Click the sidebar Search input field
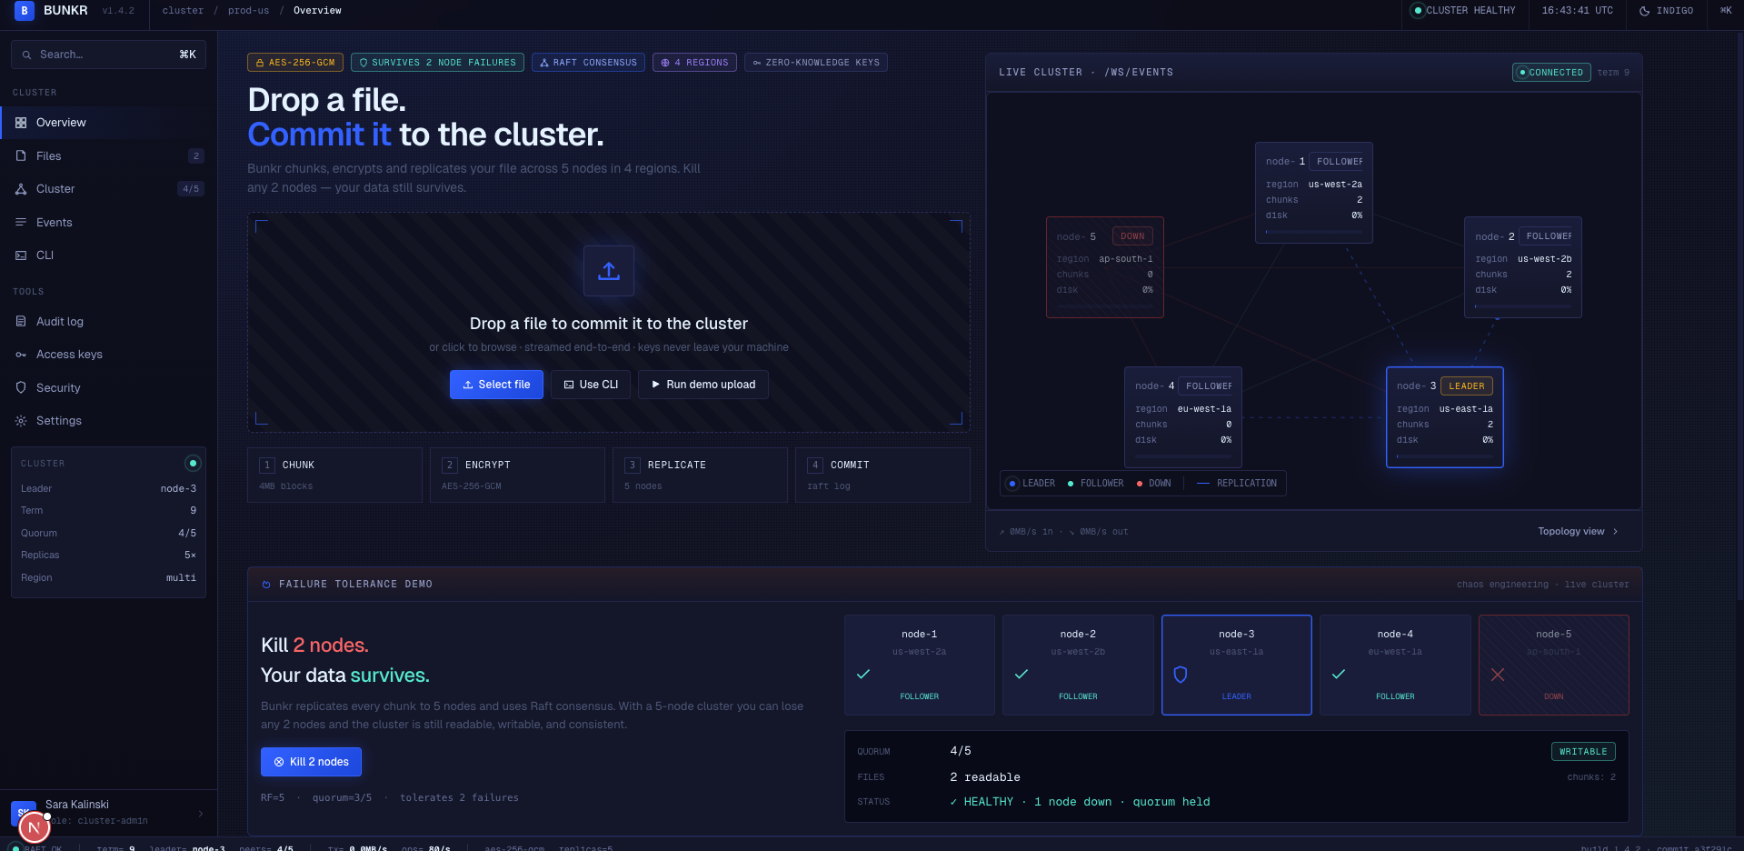Image resolution: width=1744 pixels, height=851 pixels. point(108,55)
